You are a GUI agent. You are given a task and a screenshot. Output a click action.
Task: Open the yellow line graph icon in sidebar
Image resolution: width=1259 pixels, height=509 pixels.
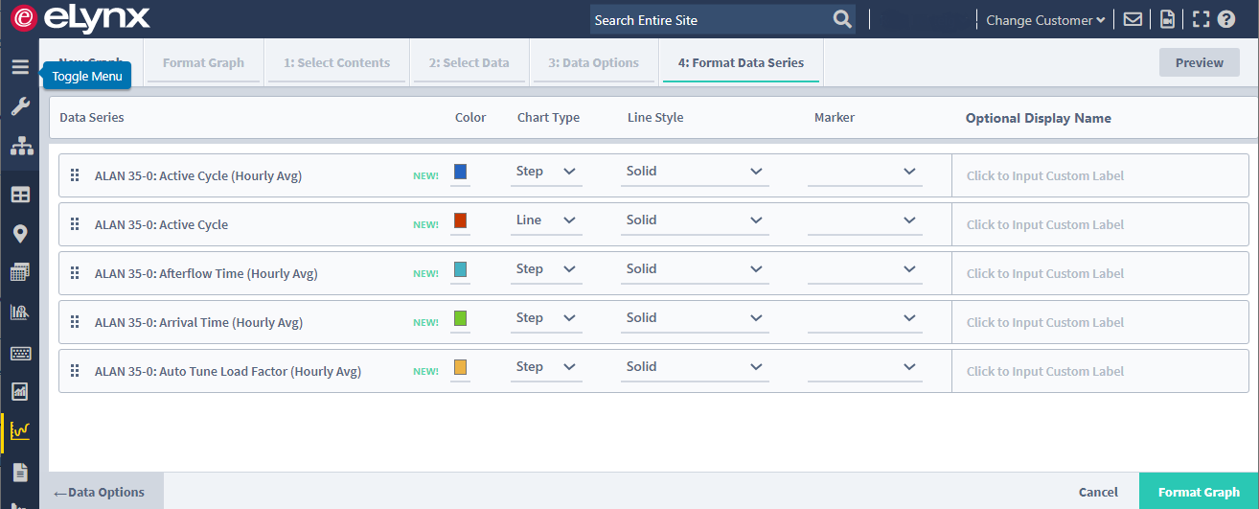(20, 431)
